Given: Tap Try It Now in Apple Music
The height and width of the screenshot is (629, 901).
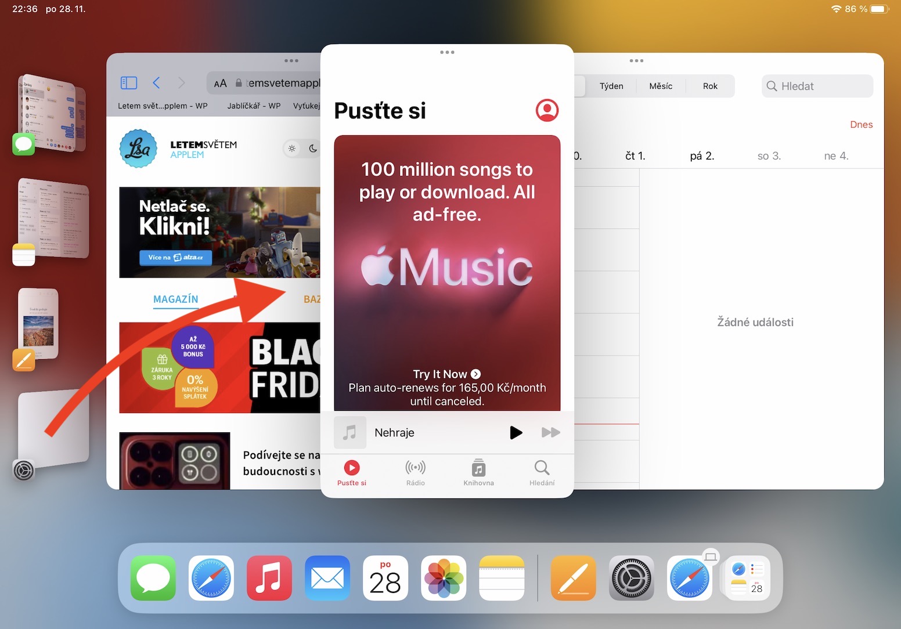Looking at the screenshot, I should click(x=447, y=374).
